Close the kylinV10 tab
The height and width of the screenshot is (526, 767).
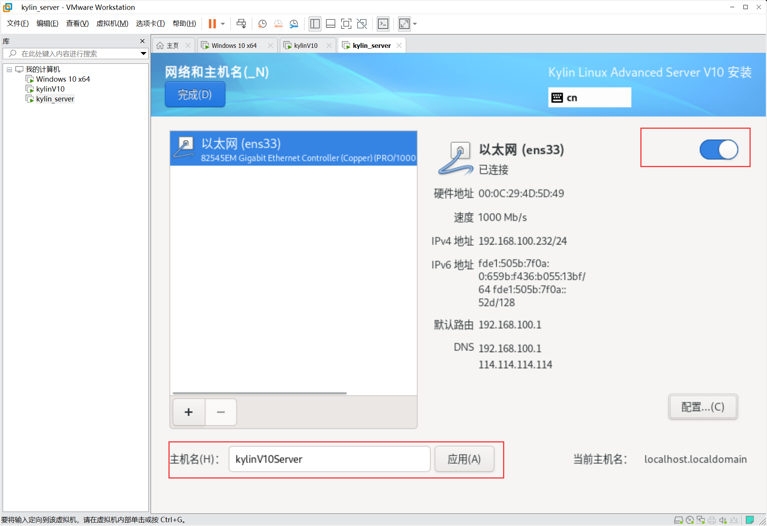[x=329, y=46]
